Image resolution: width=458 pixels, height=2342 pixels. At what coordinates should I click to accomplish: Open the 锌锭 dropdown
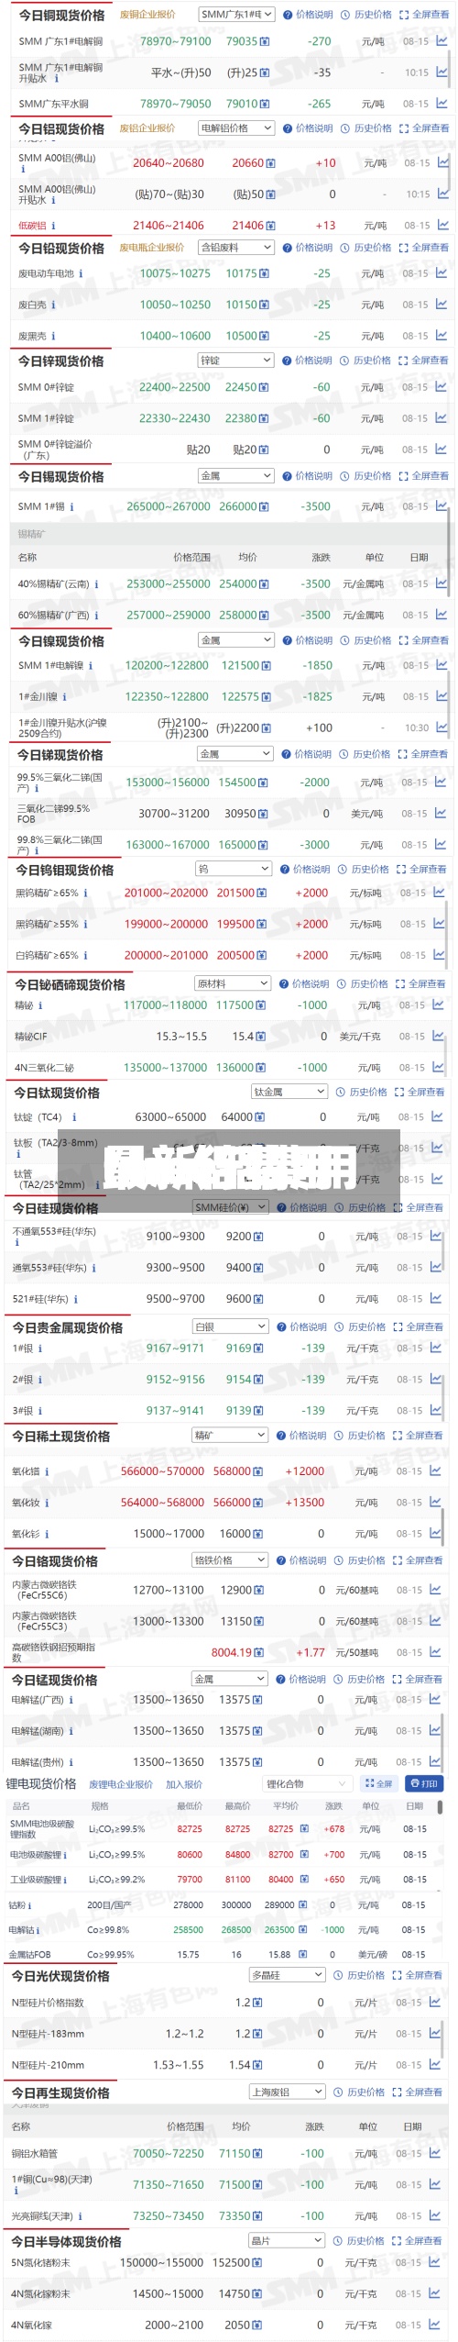(236, 361)
